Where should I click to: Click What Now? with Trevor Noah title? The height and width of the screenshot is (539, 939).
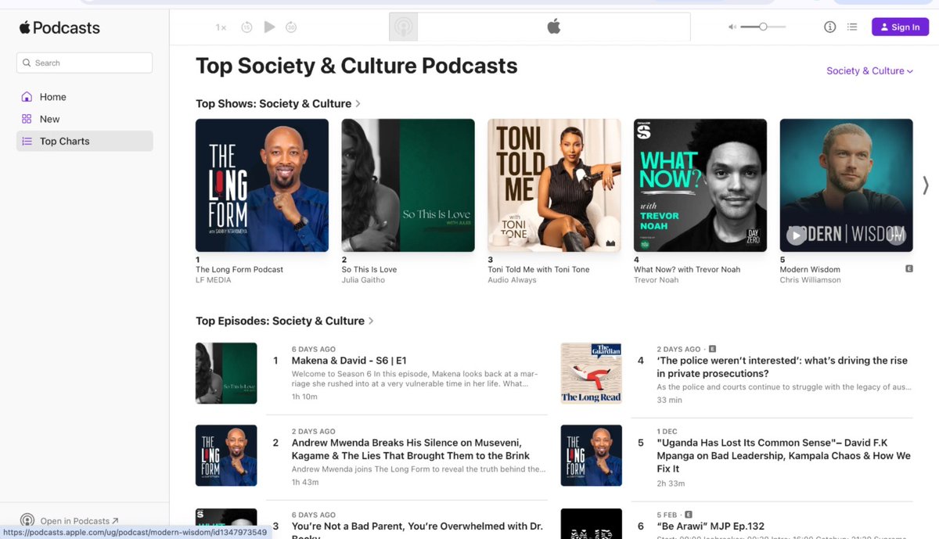pos(687,270)
